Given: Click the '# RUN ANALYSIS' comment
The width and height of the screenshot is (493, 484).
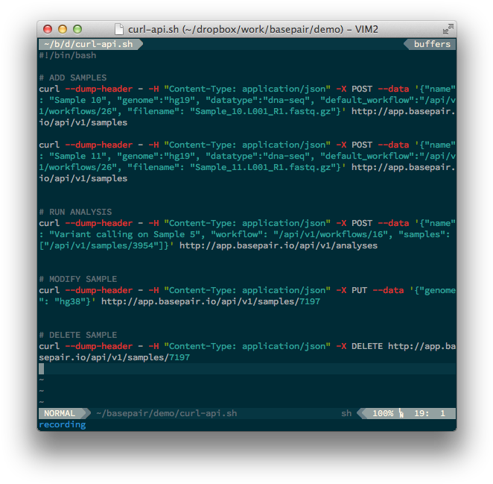Looking at the screenshot, I should point(75,212).
